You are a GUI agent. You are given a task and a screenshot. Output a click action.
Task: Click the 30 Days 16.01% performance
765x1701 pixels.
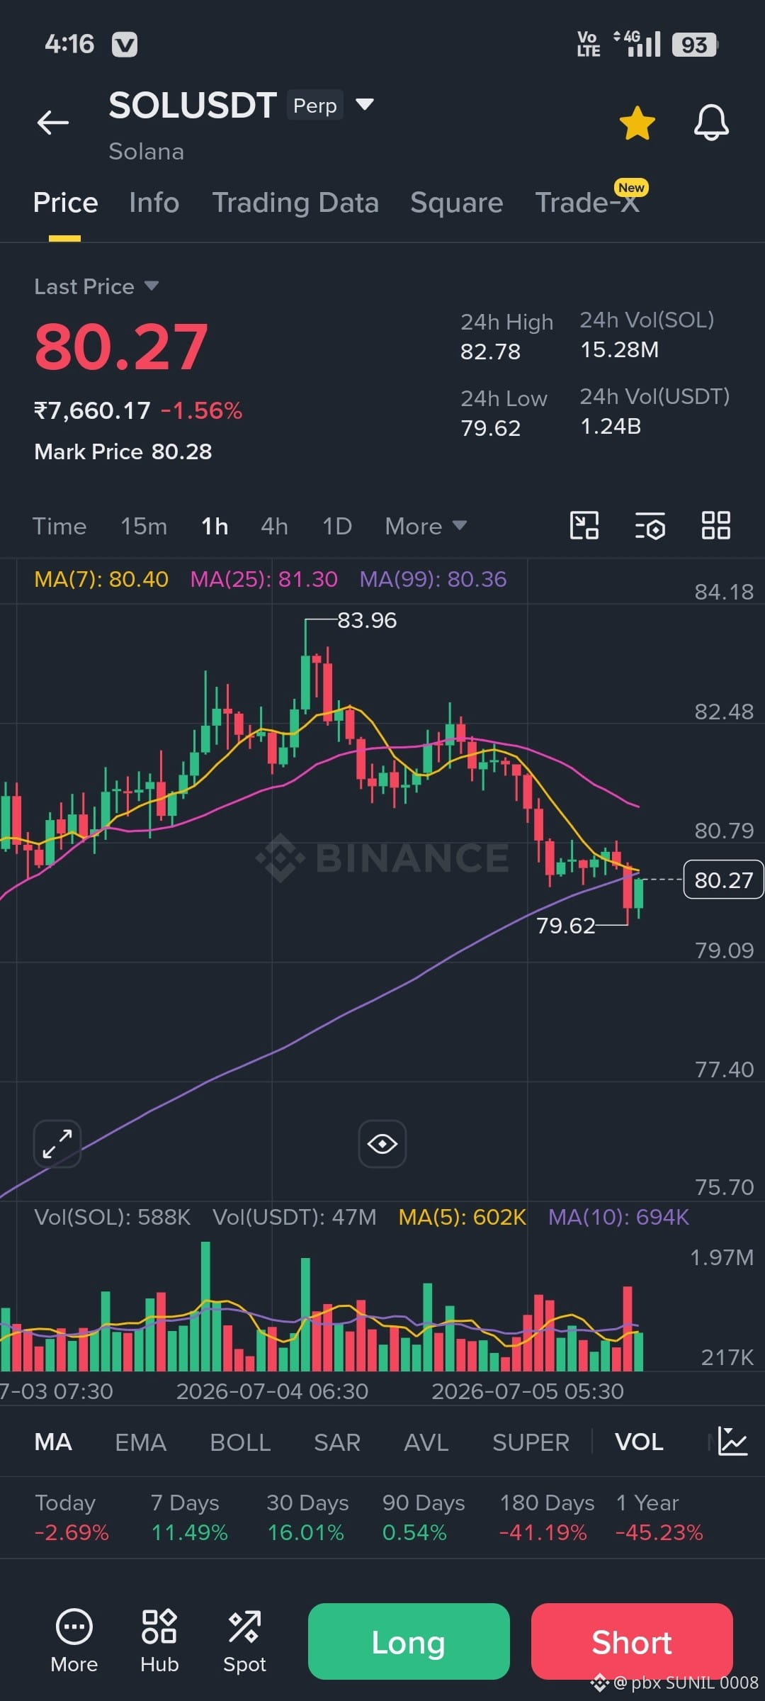[307, 1517]
